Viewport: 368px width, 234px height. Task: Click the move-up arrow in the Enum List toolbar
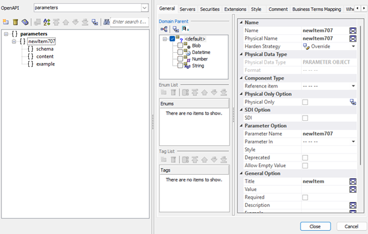(205, 93)
